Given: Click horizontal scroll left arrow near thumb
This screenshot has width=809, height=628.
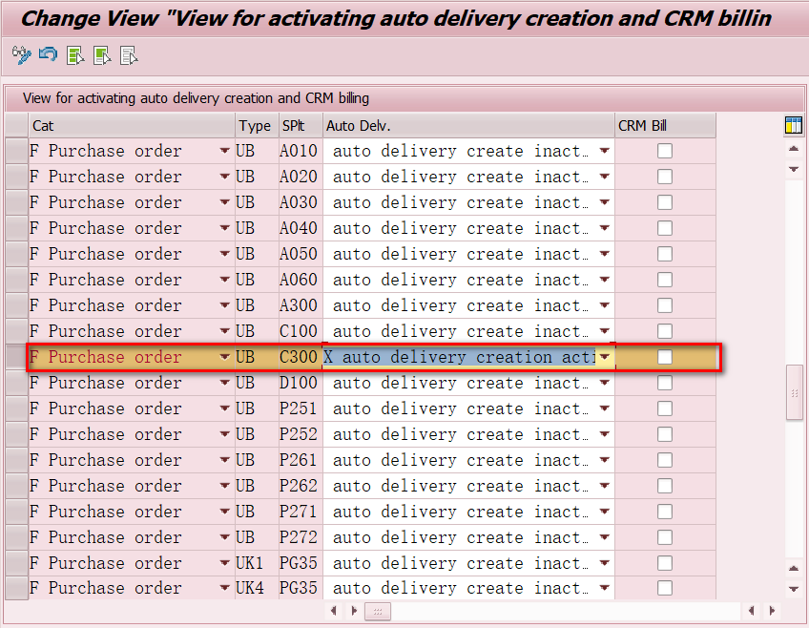Looking at the screenshot, I should tap(334, 611).
